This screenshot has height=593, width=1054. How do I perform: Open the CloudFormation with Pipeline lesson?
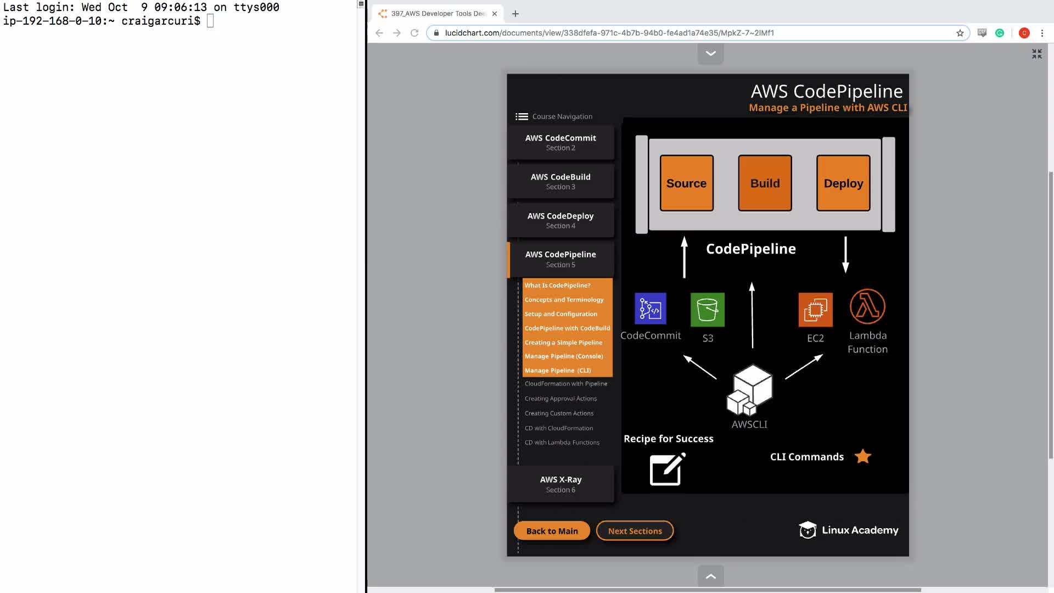pyautogui.click(x=565, y=384)
